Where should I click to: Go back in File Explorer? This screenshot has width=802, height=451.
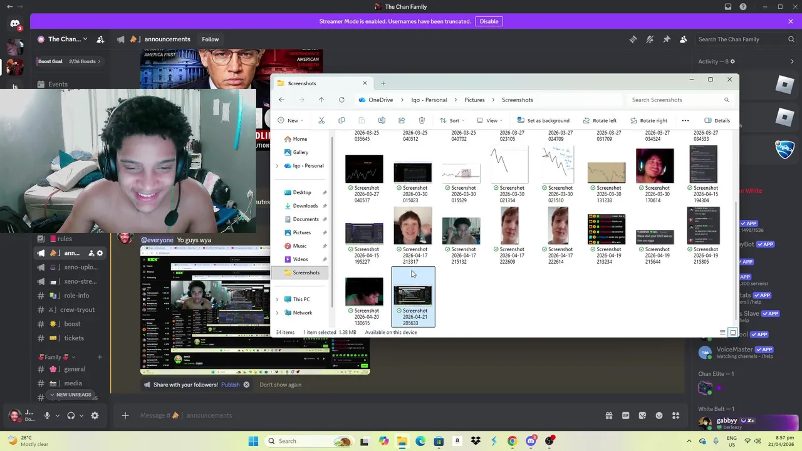pos(281,100)
